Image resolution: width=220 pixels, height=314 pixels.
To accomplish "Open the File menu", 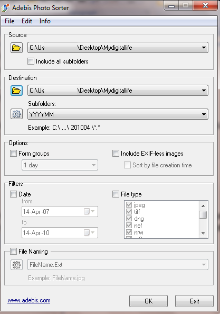I will 9,21.
